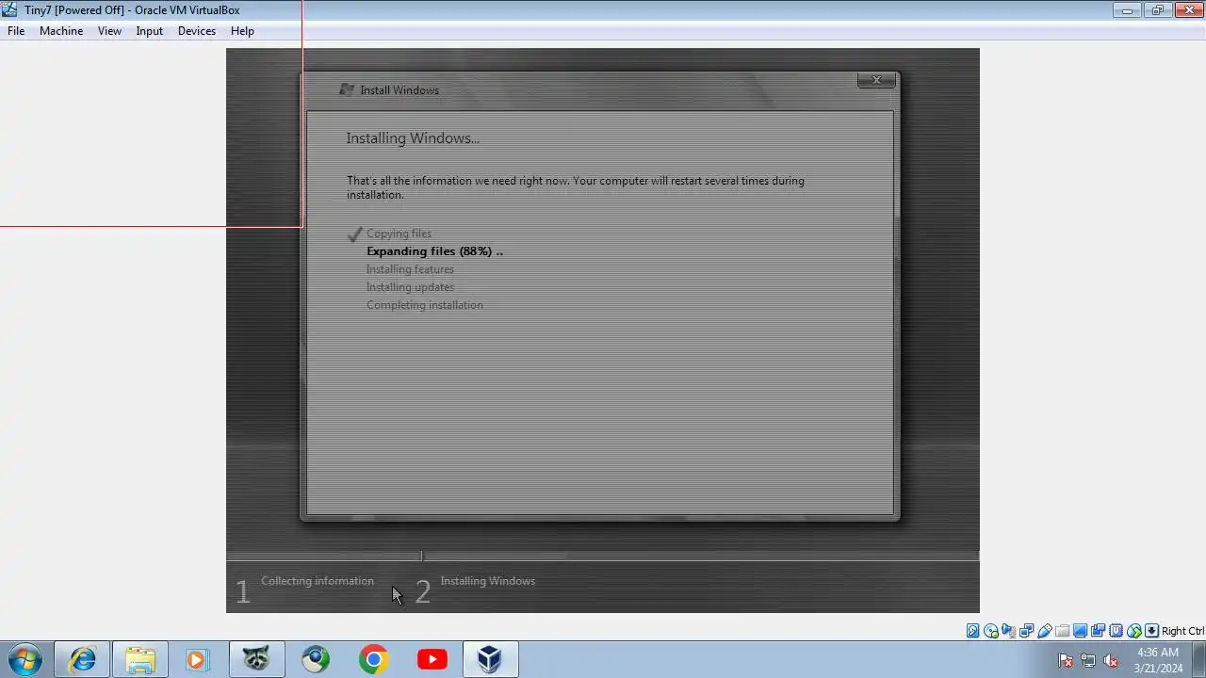
Task: Click the Copying files checkmark
Action: [x=354, y=234]
